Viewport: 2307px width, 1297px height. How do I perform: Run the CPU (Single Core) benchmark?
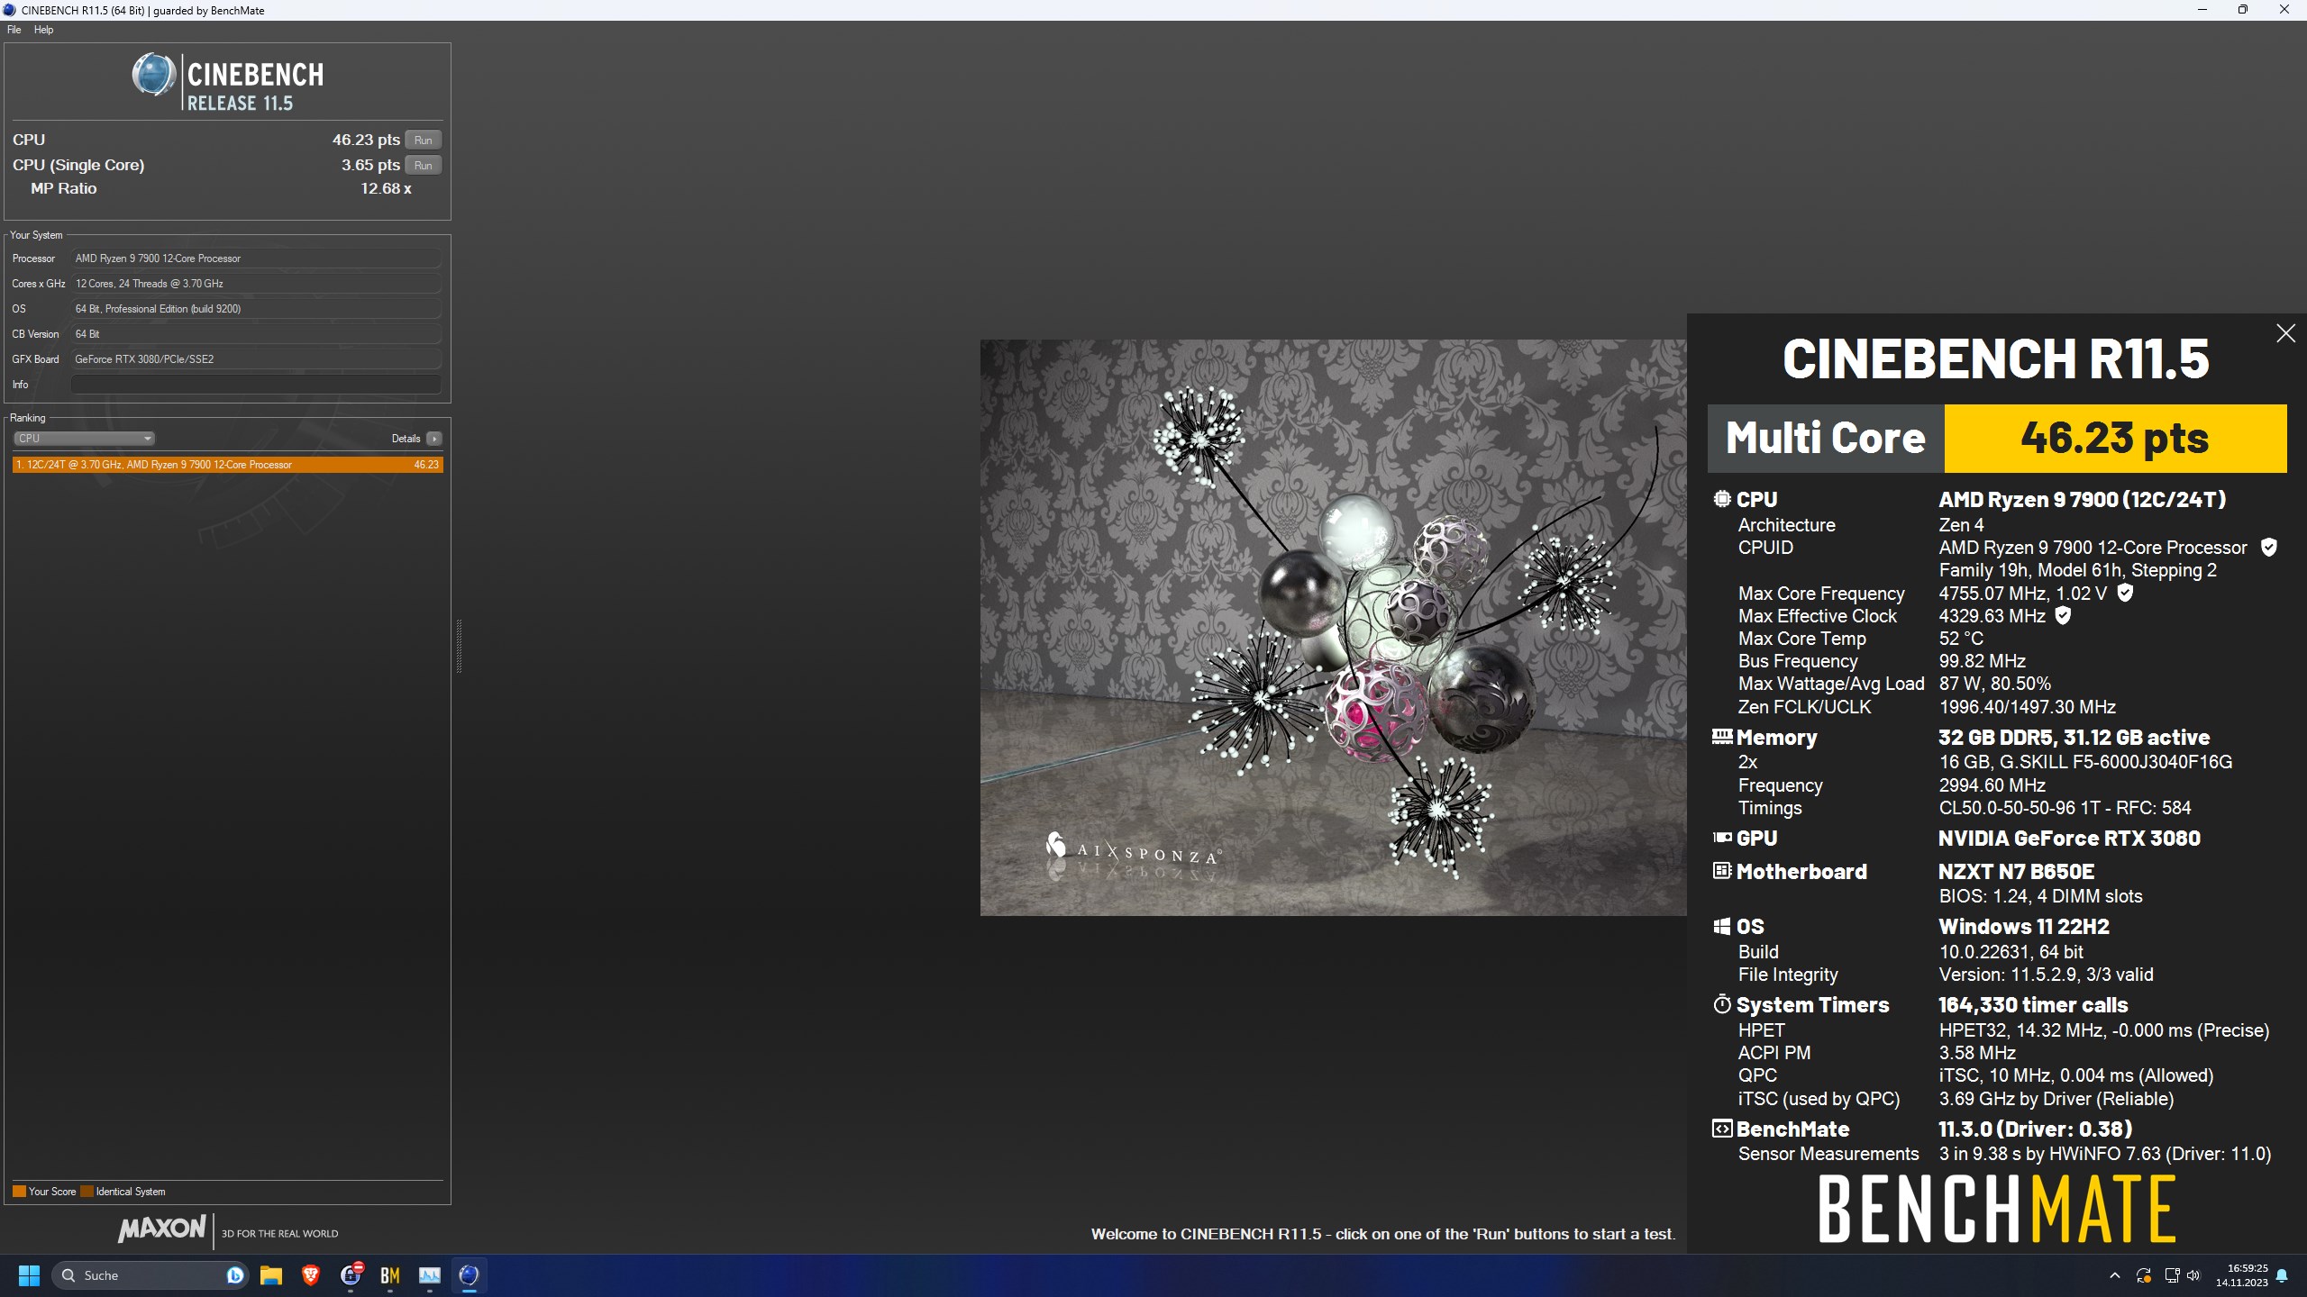point(424,165)
